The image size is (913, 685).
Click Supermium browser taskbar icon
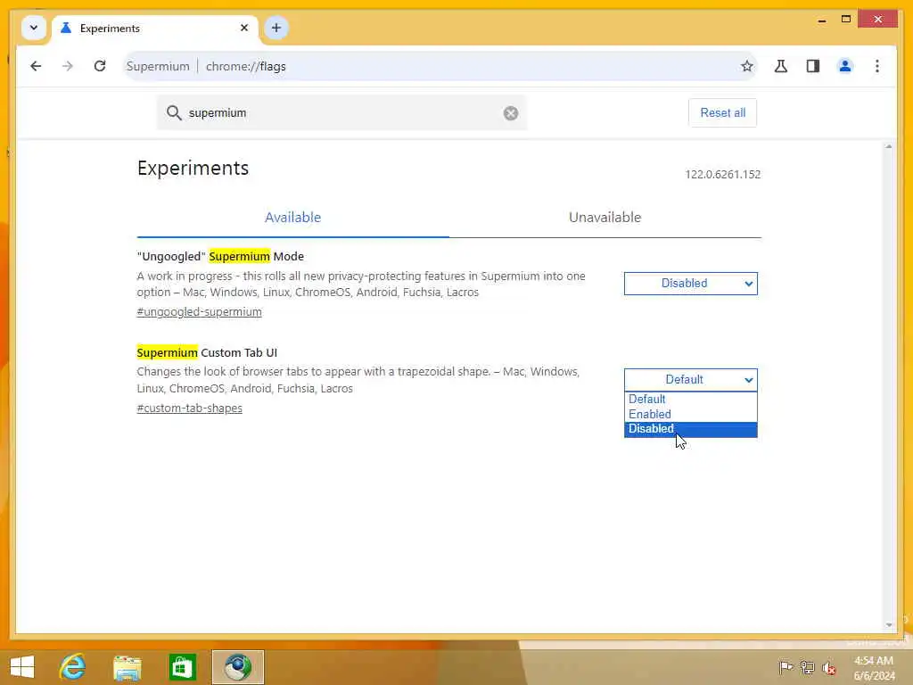pos(237,667)
